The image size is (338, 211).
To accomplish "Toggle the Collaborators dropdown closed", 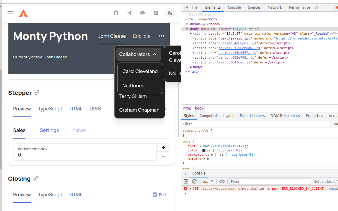I will pyautogui.click(x=139, y=54).
